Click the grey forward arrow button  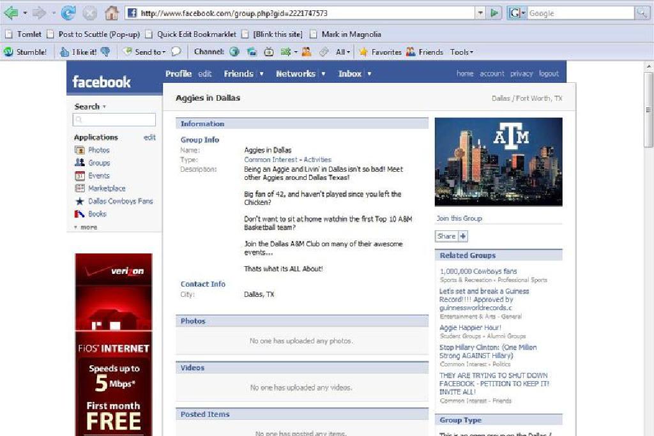(39, 13)
